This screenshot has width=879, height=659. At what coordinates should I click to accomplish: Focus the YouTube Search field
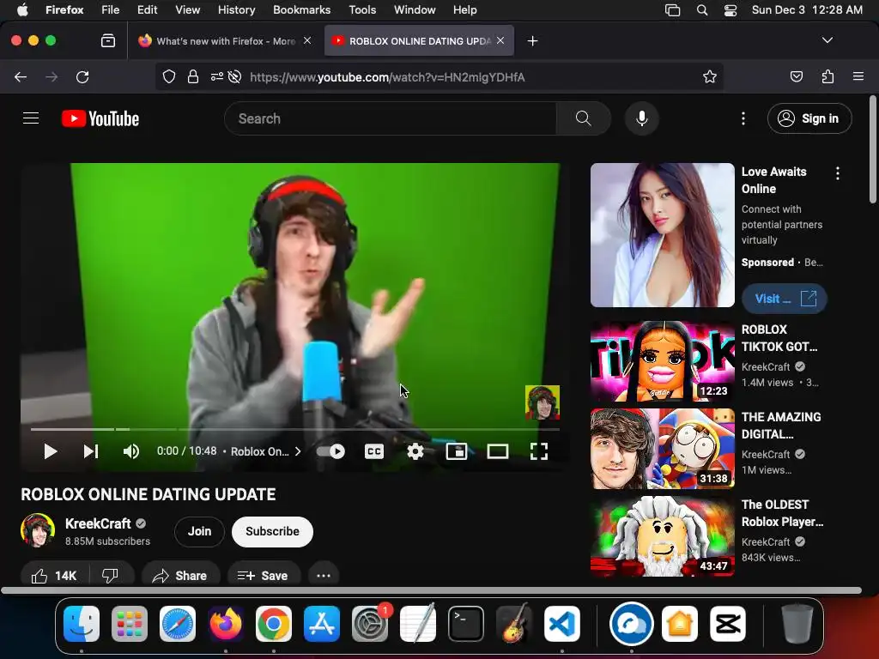[391, 118]
